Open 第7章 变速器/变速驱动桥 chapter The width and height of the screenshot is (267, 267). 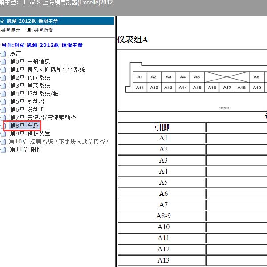[43, 117]
